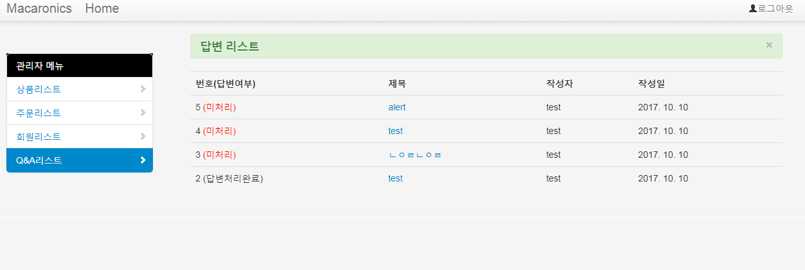
Task: Click author test in alert row
Action: (x=553, y=107)
